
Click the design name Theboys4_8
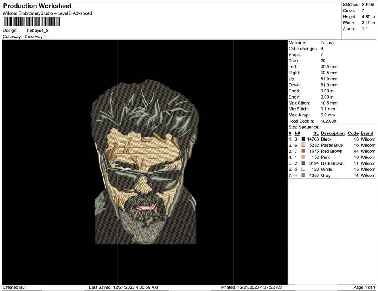(x=37, y=31)
